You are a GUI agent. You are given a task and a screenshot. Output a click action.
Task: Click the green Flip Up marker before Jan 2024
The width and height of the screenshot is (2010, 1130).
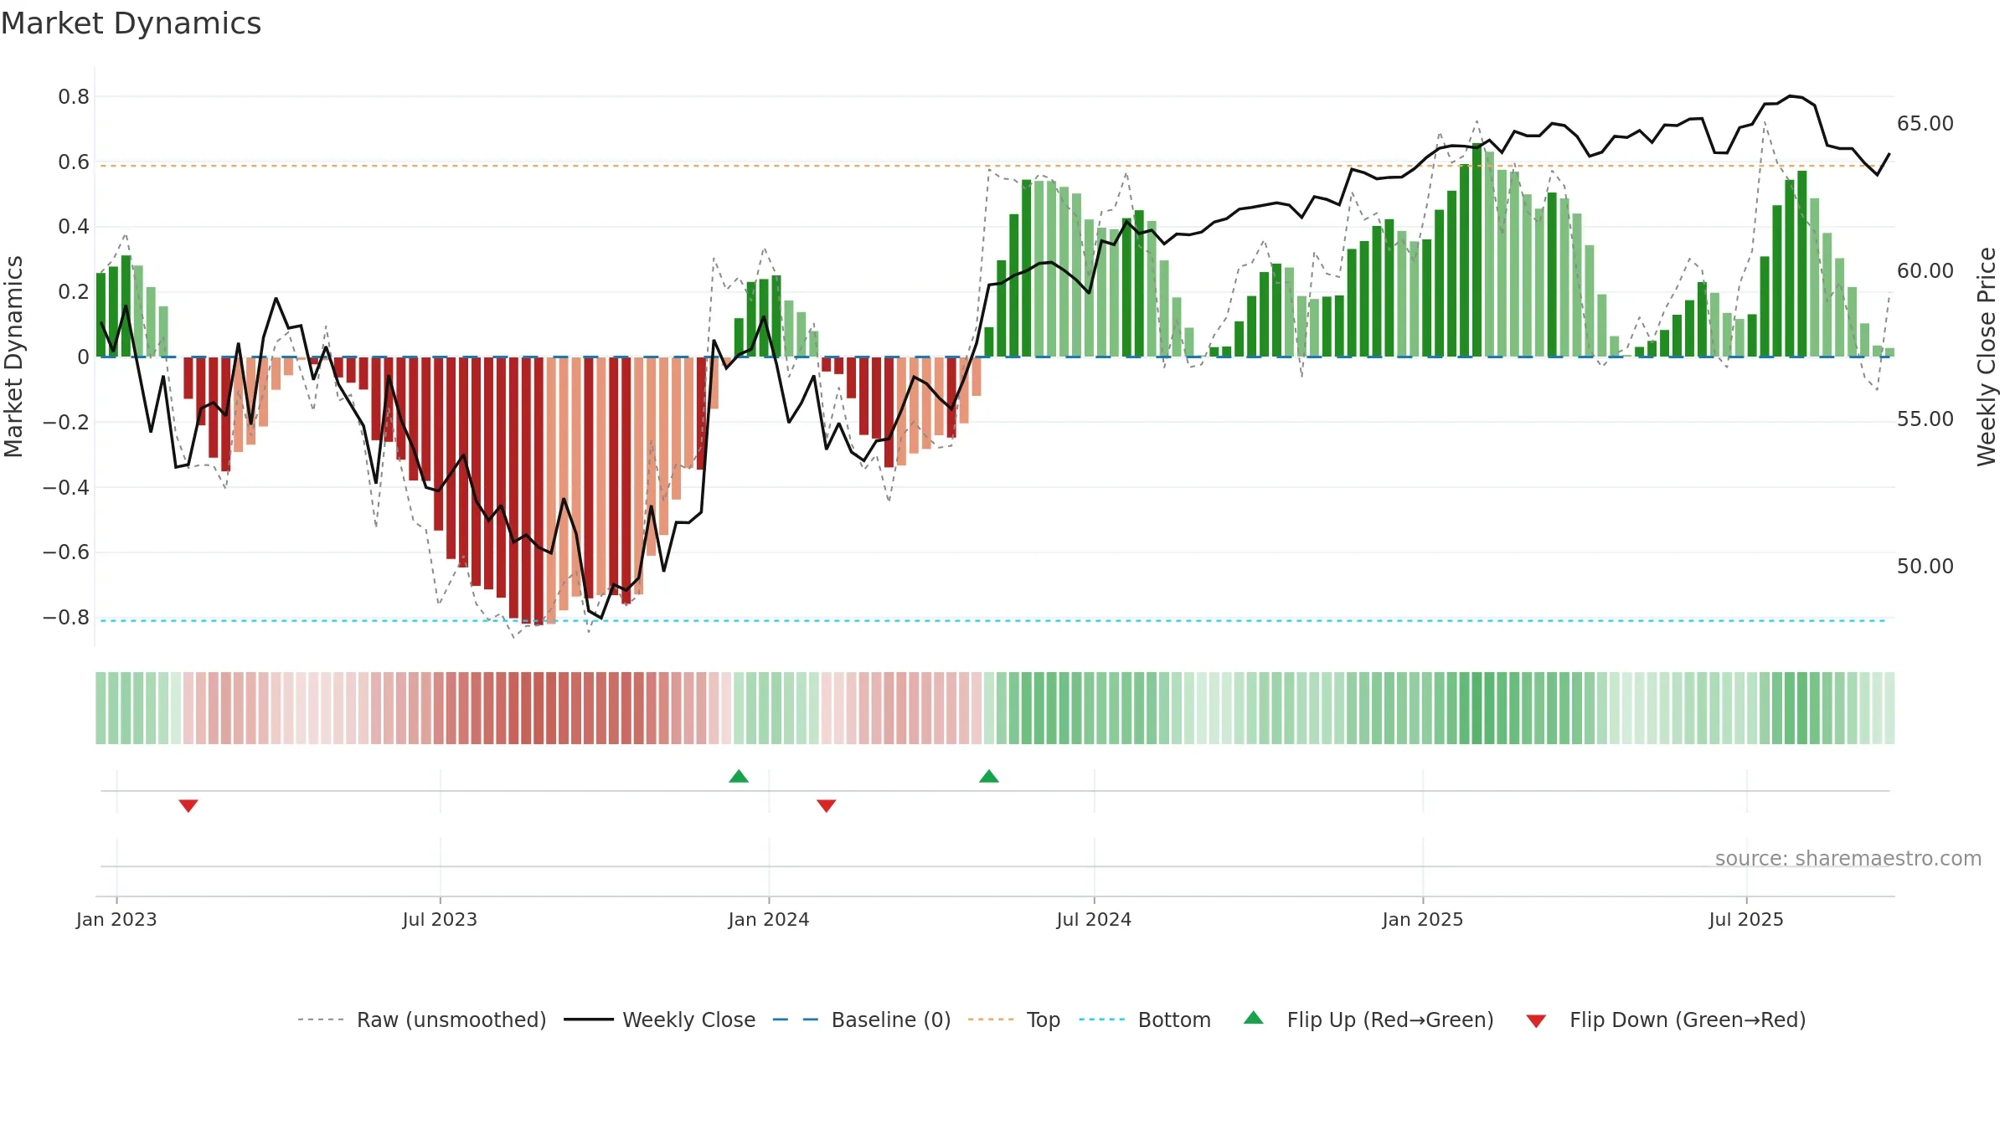click(x=739, y=776)
